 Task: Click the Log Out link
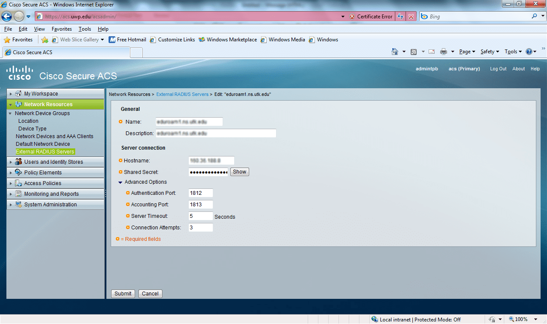tap(498, 69)
